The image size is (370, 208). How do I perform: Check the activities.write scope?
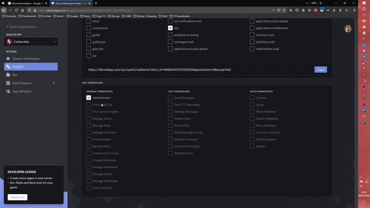[252, 42]
